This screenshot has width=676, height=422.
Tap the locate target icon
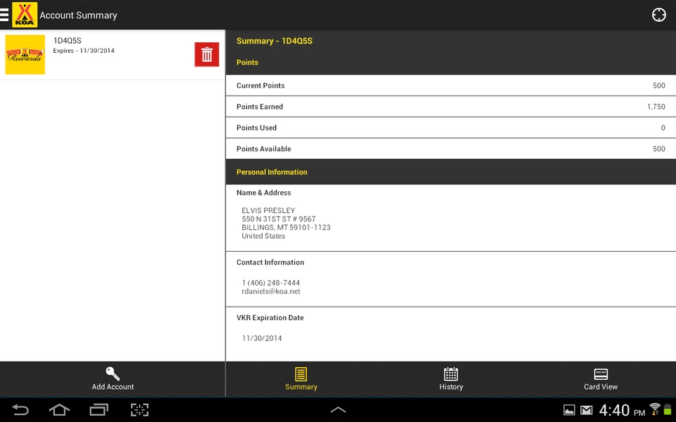tap(659, 15)
